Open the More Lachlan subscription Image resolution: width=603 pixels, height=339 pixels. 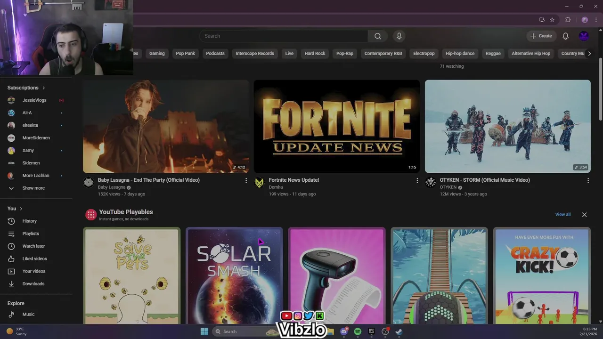(x=36, y=176)
